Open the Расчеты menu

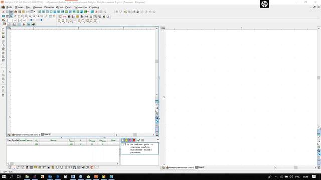pyautogui.click(x=49, y=7)
